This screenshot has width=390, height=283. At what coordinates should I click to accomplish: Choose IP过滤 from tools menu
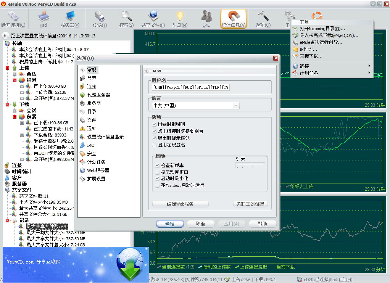point(332,49)
